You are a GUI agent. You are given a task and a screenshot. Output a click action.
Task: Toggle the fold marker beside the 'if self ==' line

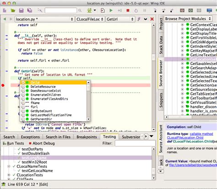point(7,50)
